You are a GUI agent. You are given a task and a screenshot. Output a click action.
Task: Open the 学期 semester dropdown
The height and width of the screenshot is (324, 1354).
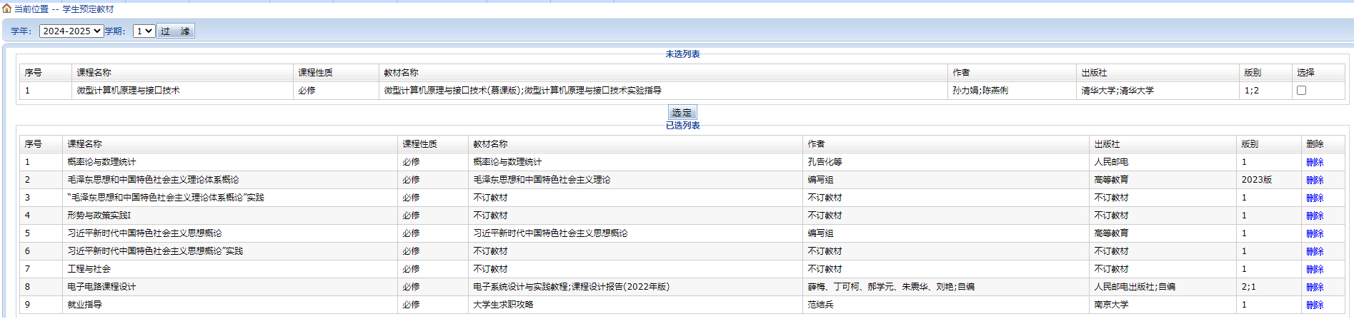pyautogui.click(x=144, y=31)
